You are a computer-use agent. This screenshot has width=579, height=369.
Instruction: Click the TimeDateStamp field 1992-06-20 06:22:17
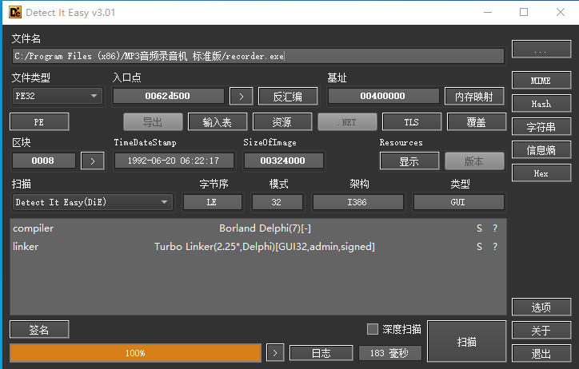pos(174,161)
